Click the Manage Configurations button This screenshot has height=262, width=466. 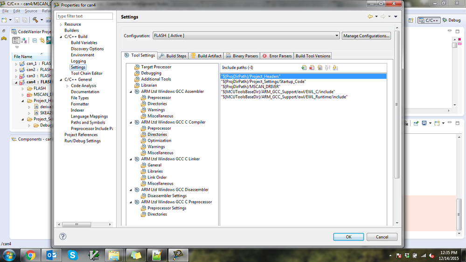point(366,35)
